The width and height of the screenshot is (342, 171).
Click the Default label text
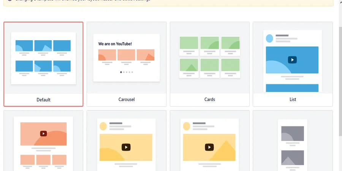[x=43, y=100]
